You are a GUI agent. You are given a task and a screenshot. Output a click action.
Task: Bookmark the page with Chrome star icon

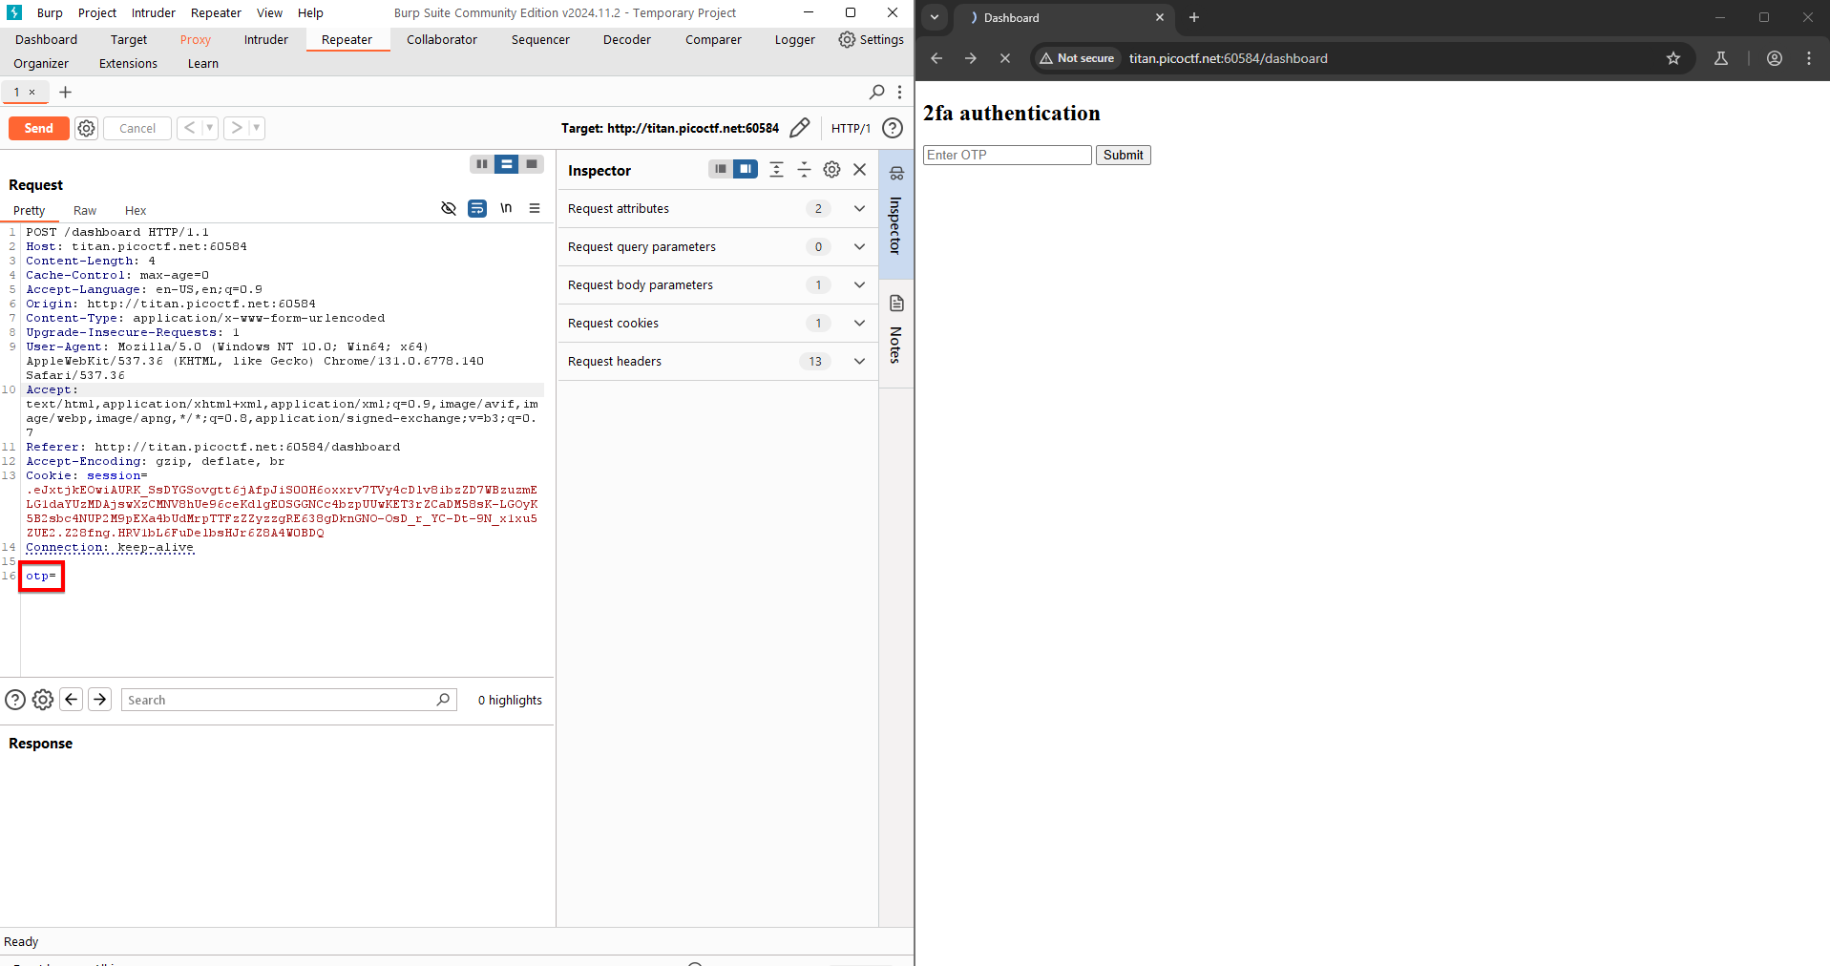(1673, 58)
